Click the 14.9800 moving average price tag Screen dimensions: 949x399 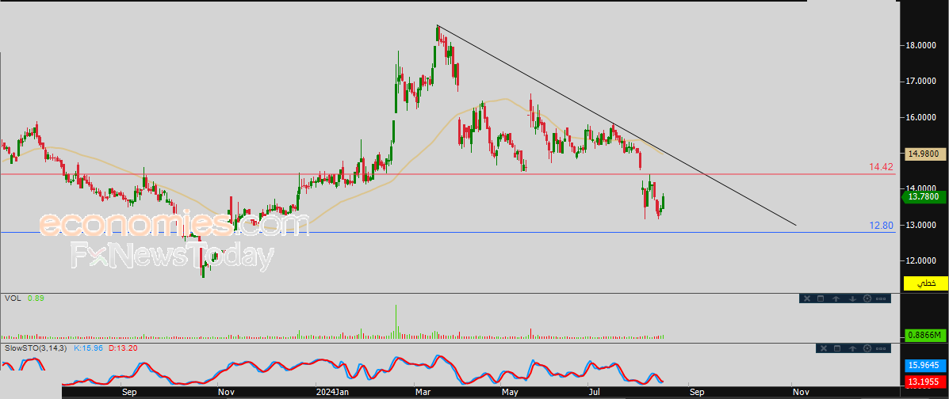(924, 154)
